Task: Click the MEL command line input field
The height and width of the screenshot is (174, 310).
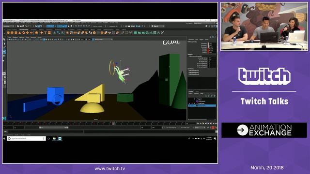Action: (x=45, y=131)
